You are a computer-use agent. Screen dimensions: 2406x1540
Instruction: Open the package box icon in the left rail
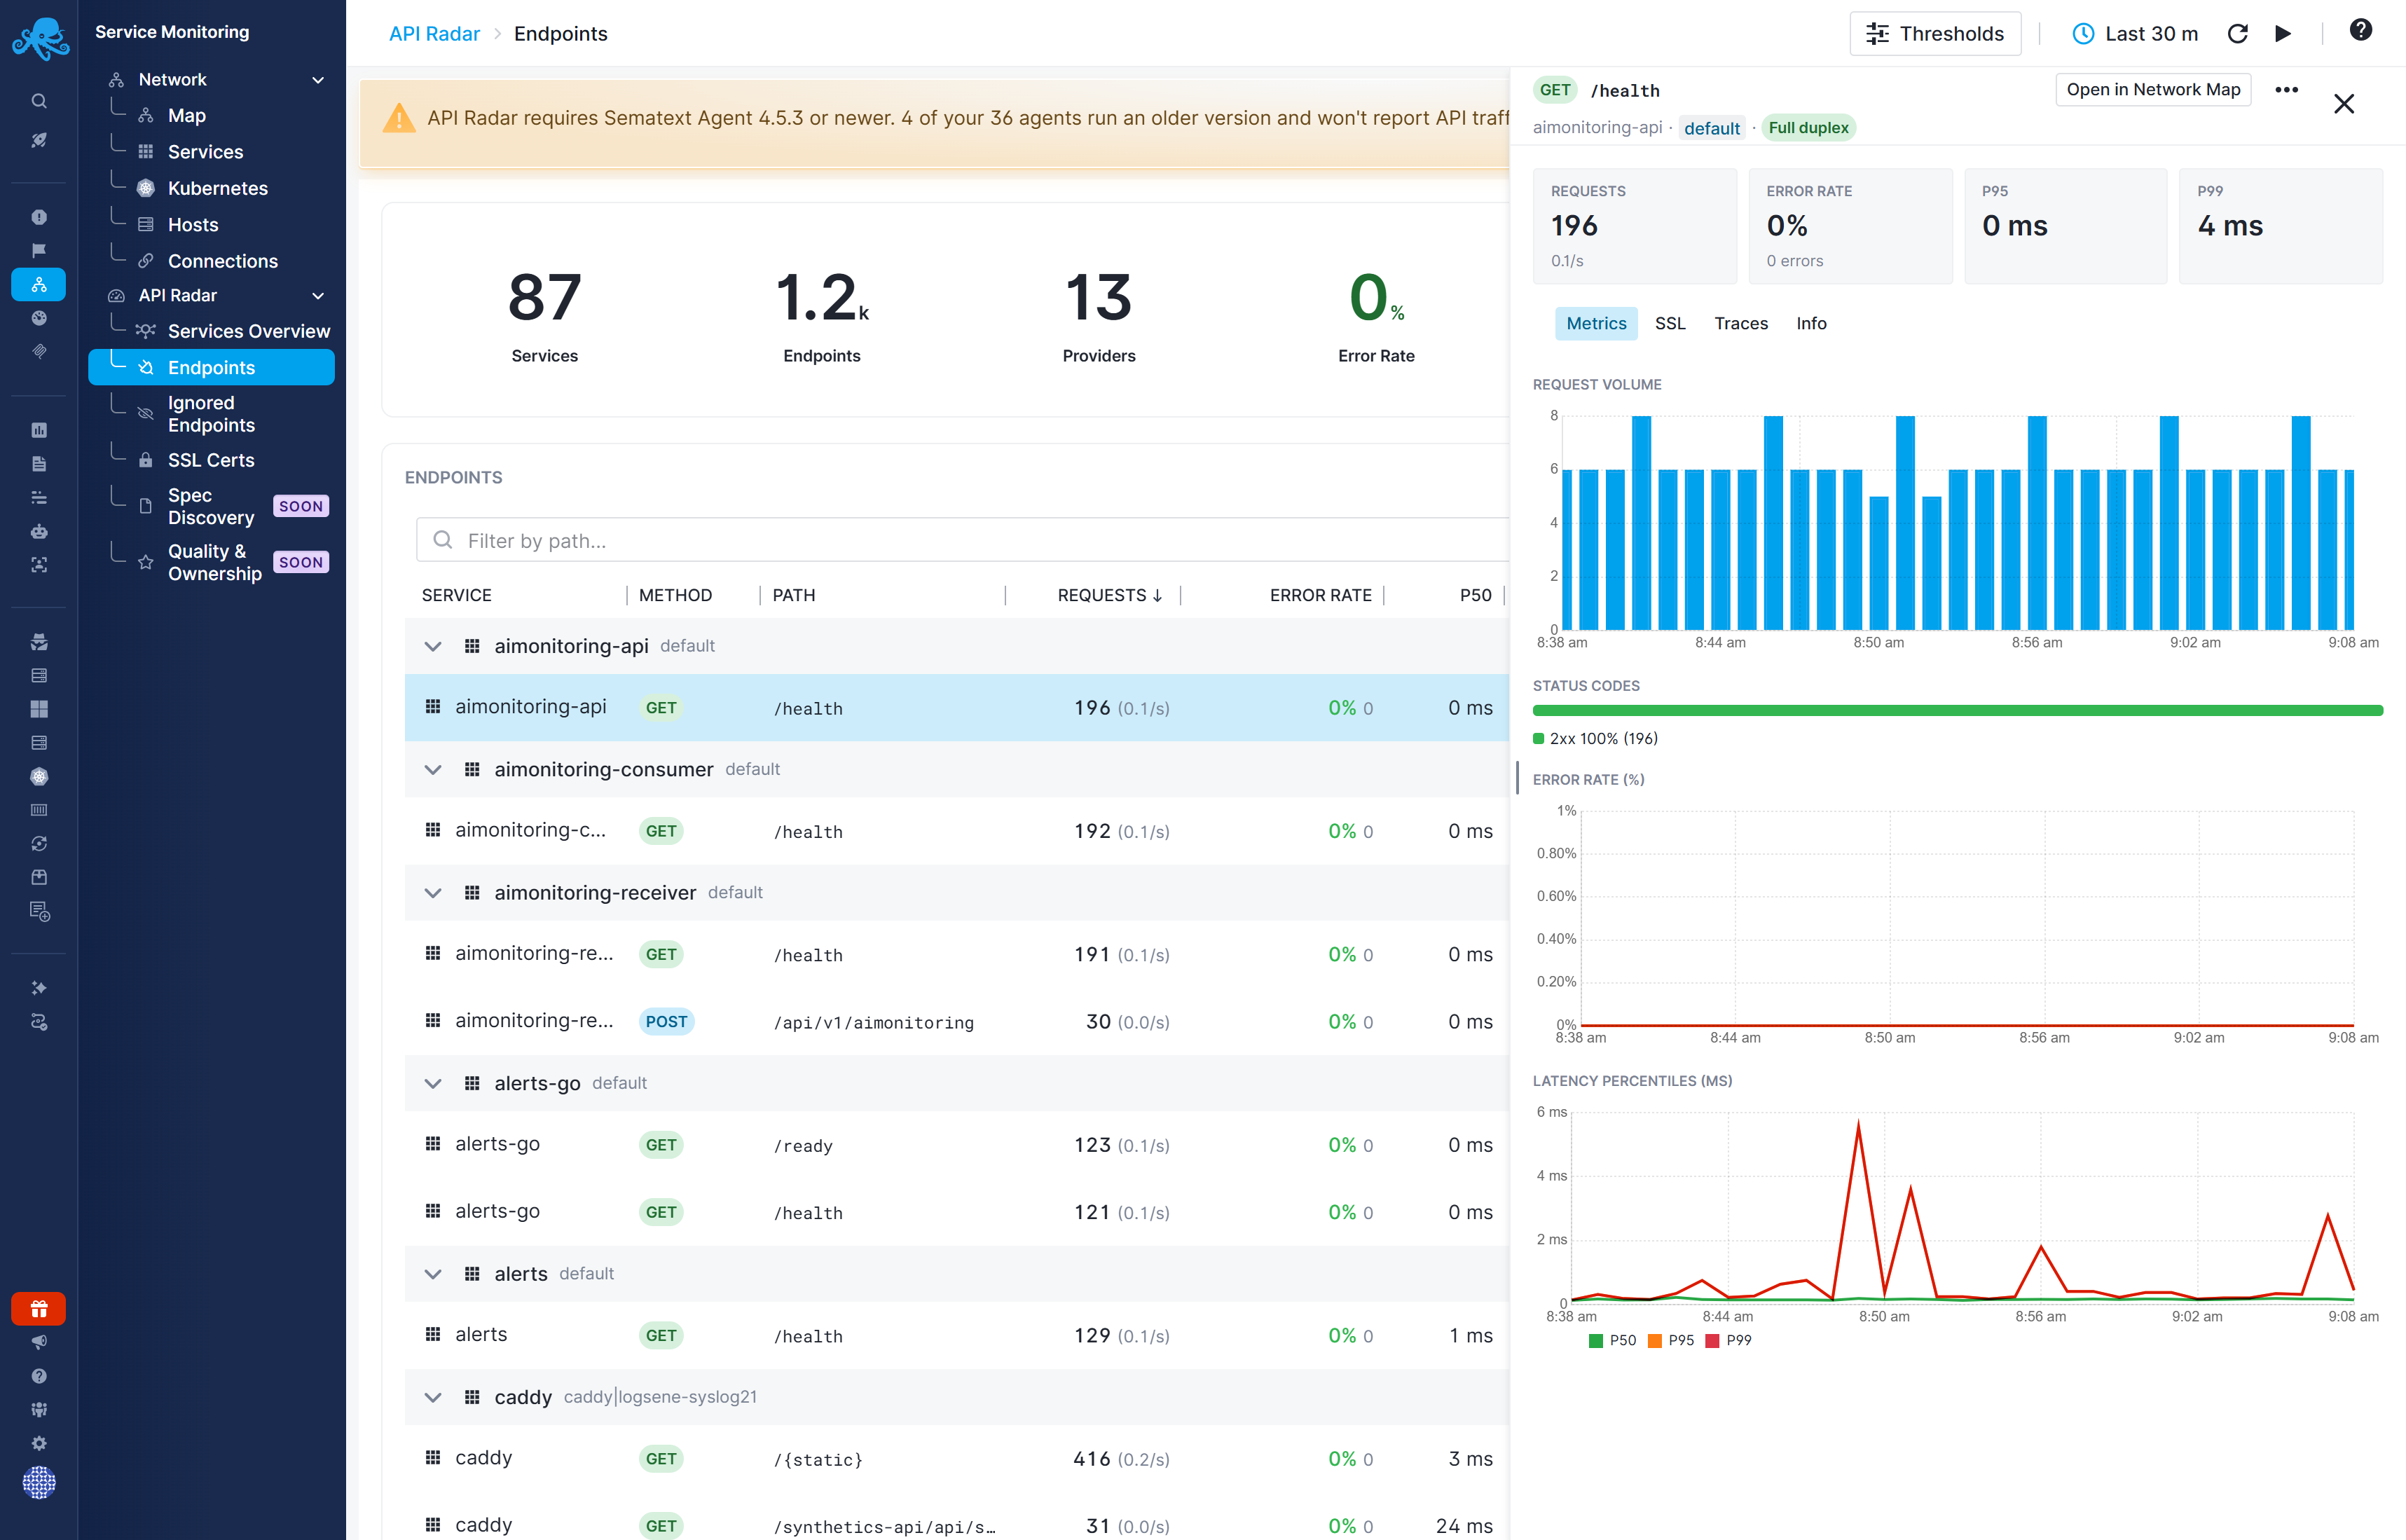(39, 877)
